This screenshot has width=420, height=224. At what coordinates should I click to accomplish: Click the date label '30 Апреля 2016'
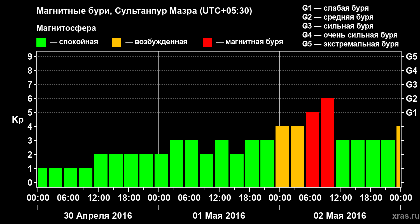point(98,216)
